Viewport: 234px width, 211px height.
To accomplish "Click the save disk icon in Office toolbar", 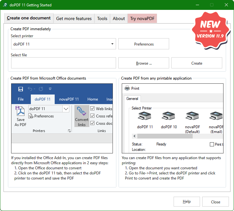I will coord(21,89).
